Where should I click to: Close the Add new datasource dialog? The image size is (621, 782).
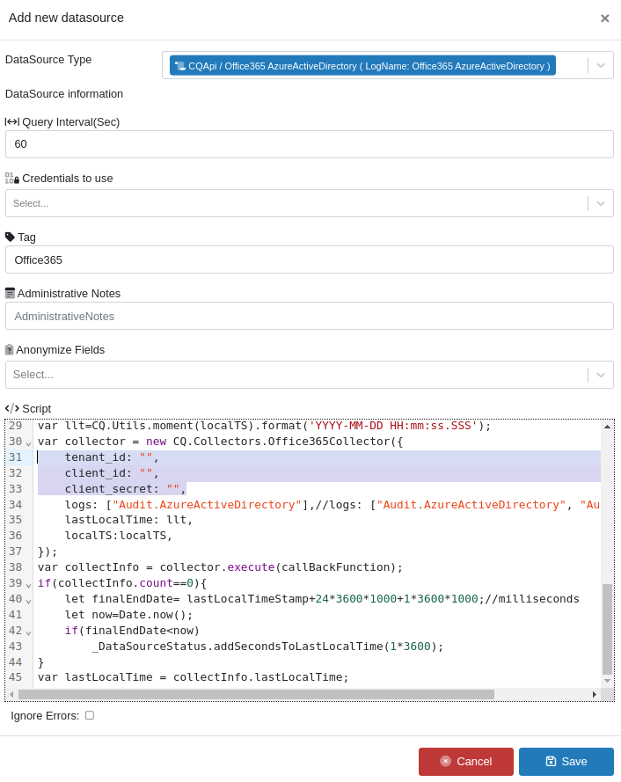point(604,18)
